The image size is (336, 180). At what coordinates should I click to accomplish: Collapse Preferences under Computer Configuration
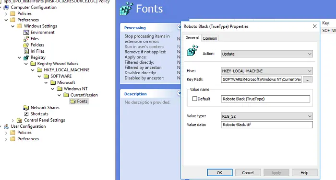click(6, 20)
